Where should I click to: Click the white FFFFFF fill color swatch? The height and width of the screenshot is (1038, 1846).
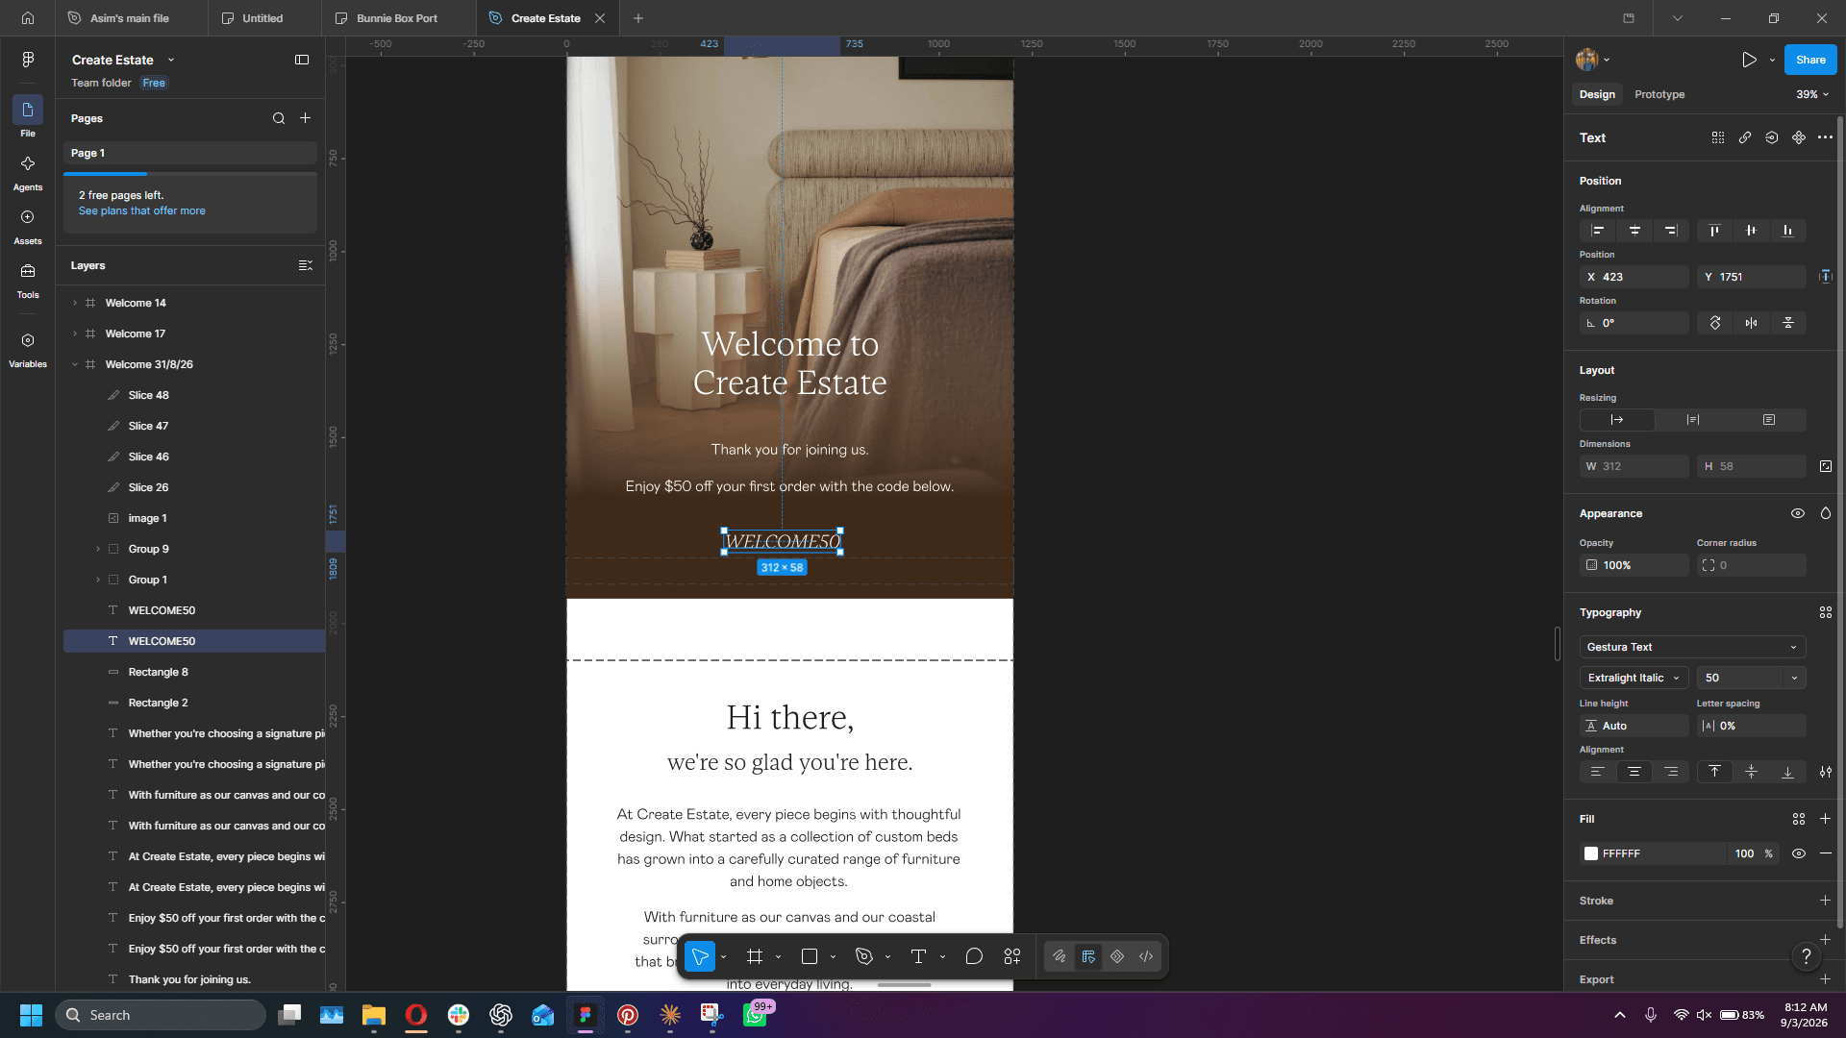click(x=1591, y=853)
